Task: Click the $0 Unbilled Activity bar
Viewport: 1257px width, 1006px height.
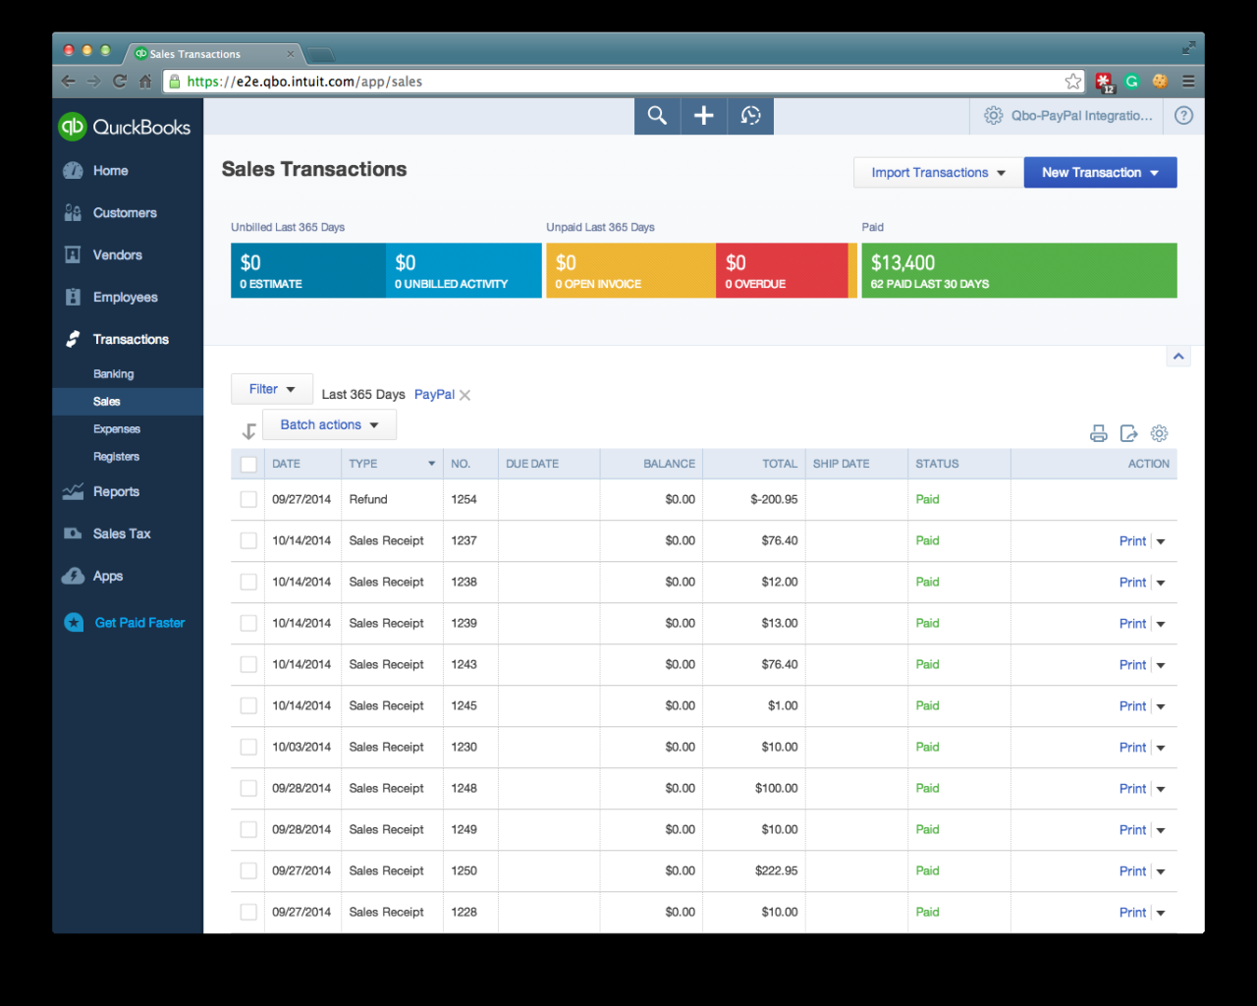Action: 464,270
